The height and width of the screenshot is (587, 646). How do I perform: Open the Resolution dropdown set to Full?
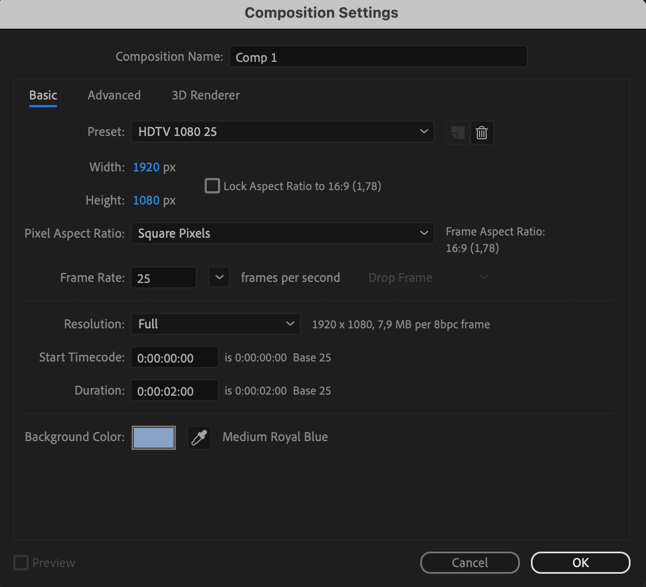tap(215, 324)
